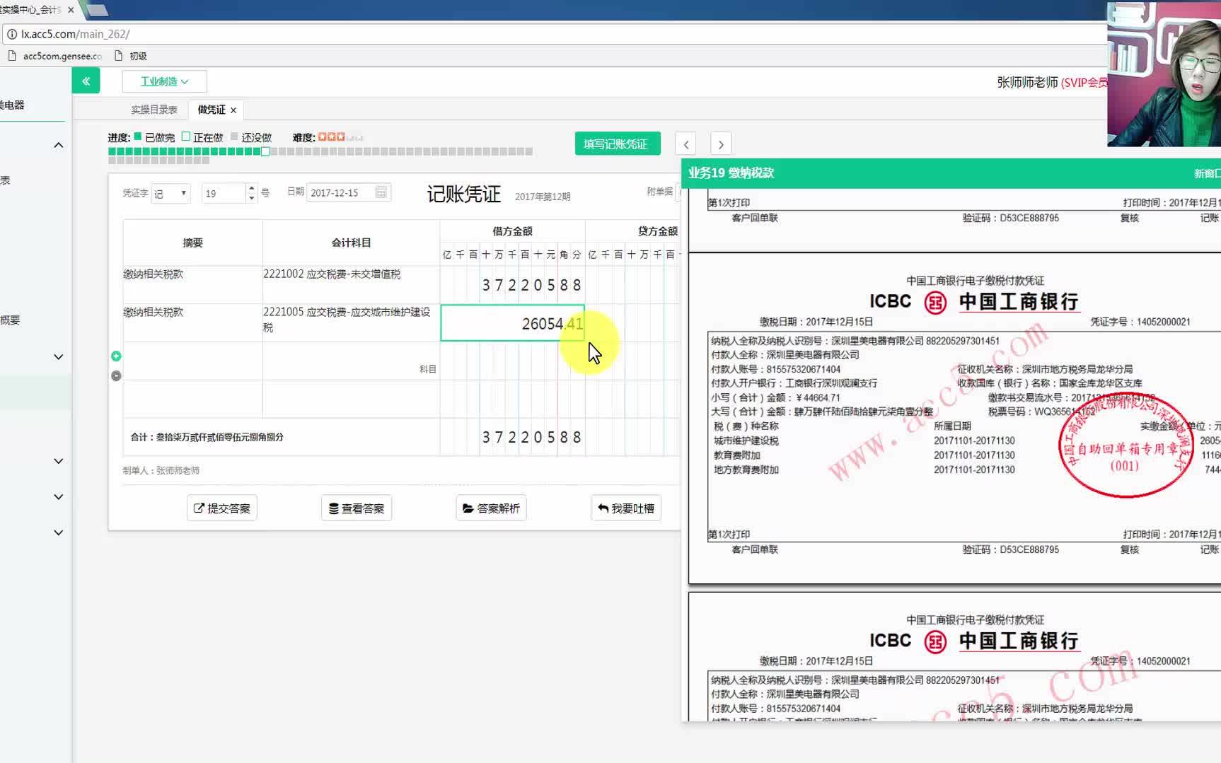Viewport: 1221px width, 763px height.
Task: Open the 工业制造 dropdown at the top
Action: pos(164,81)
